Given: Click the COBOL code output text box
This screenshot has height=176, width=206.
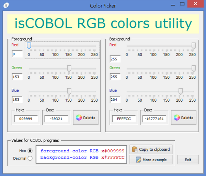Looking at the screenshot, I should coord(81,154).
